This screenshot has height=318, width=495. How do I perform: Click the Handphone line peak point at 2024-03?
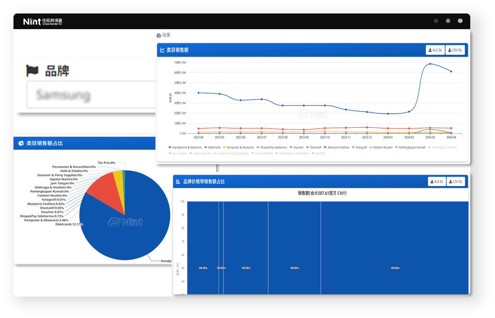coord(430,64)
